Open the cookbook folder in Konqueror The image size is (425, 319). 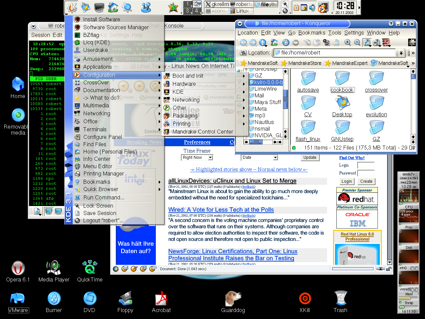tap(342, 81)
